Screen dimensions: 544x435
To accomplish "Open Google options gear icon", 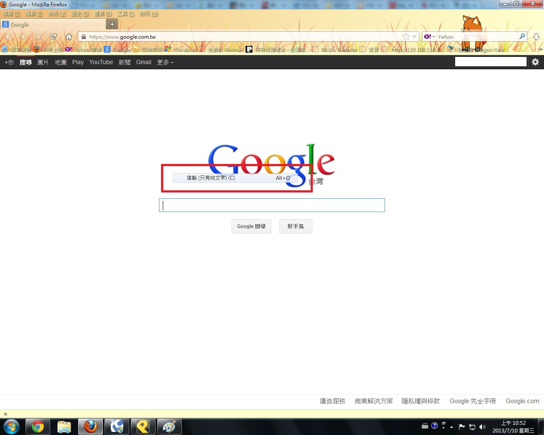I will [535, 62].
